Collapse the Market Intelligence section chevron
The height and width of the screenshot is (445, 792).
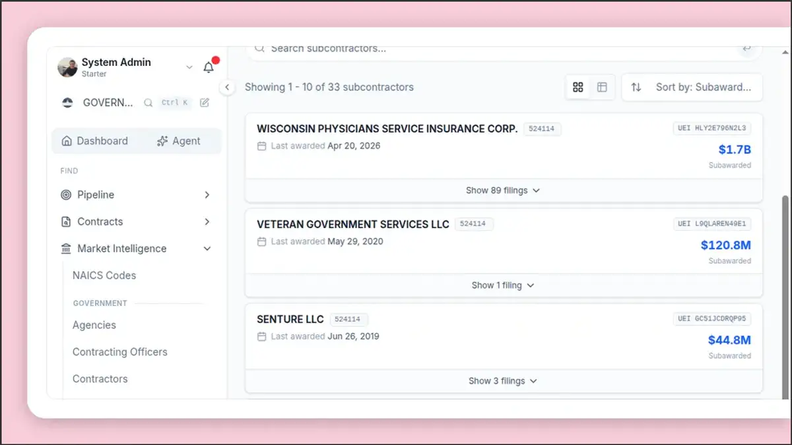click(x=207, y=249)
